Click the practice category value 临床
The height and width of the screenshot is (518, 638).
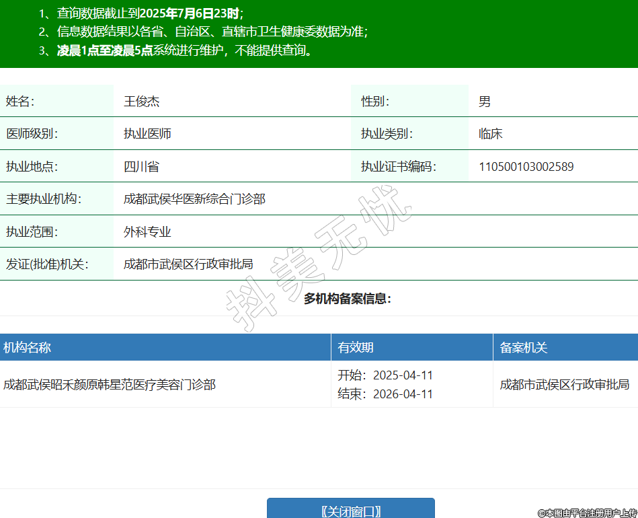pos(490,134)
